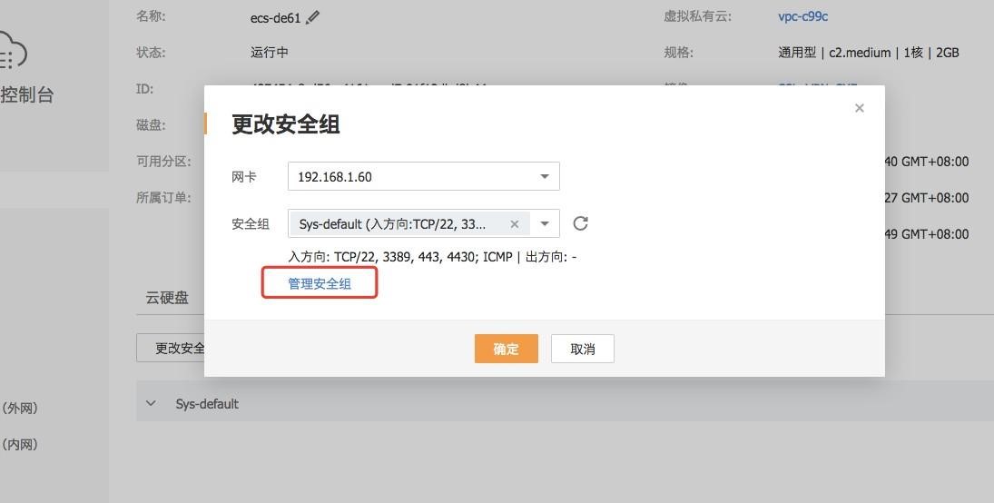Open the 安全组 dropdown arrow

545,224
